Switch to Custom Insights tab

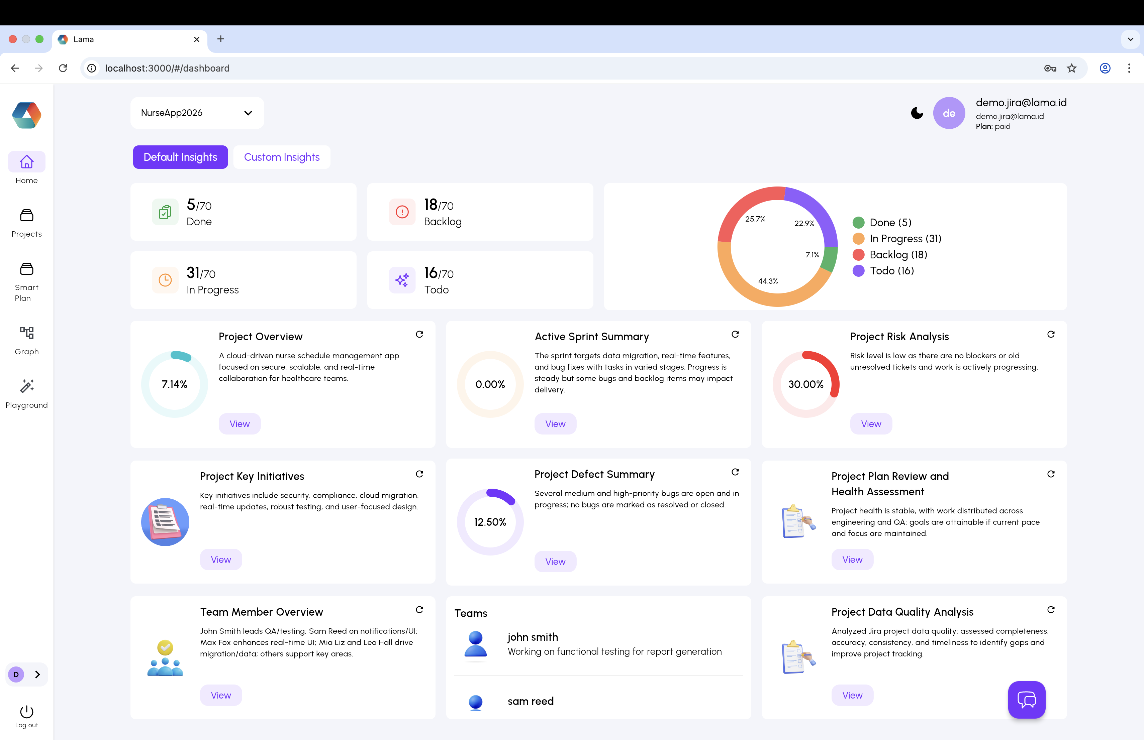pyautogui.click(x=282, y=157)
